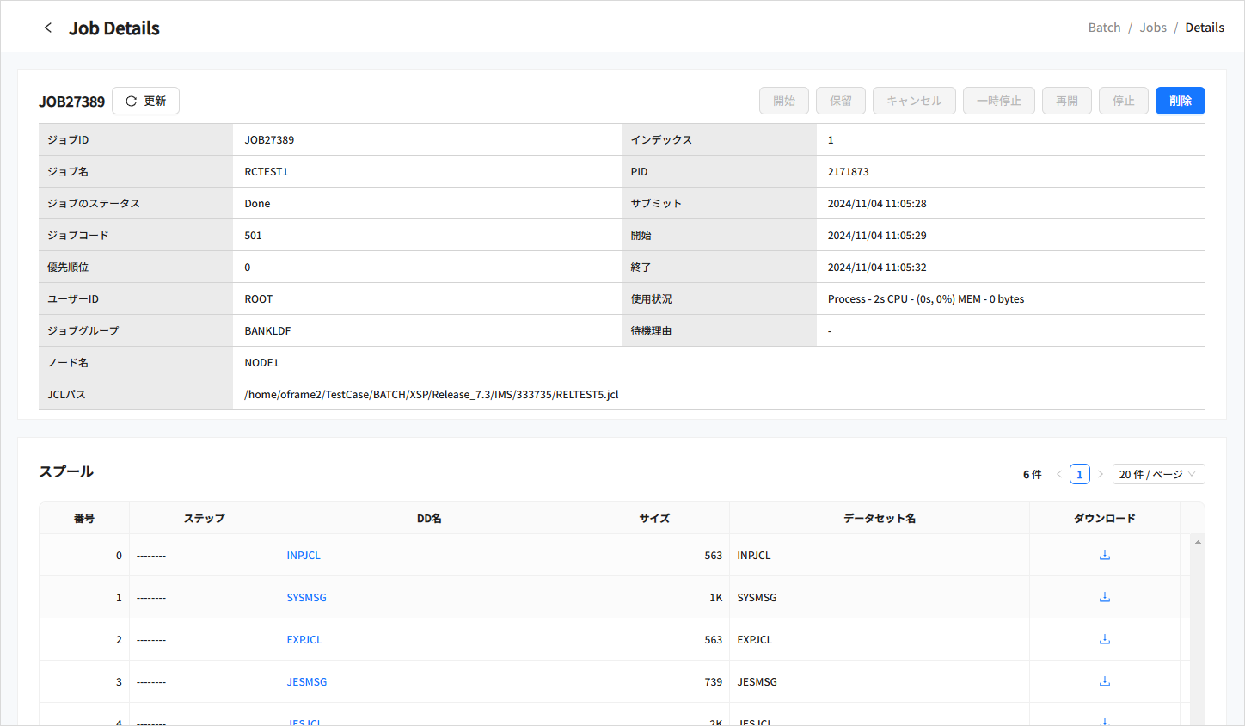Navigate to Batch in breadcrumb

(1104, 28)
